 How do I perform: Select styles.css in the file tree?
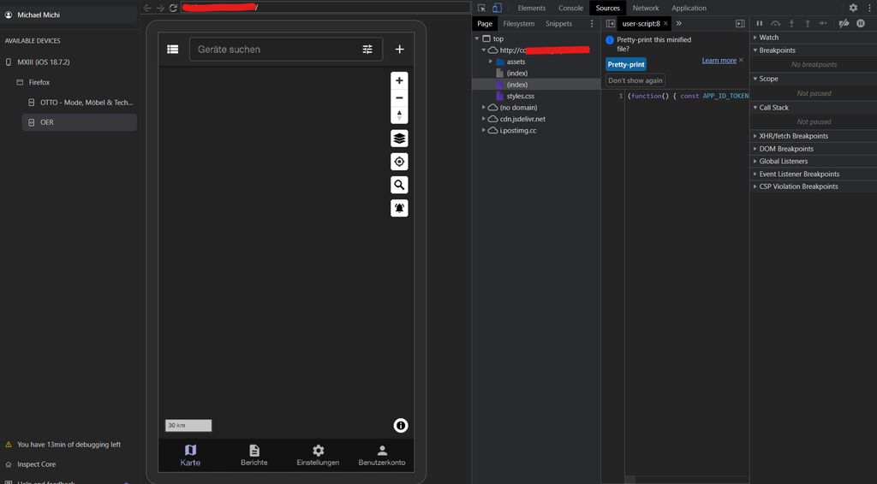click(520, 97)
